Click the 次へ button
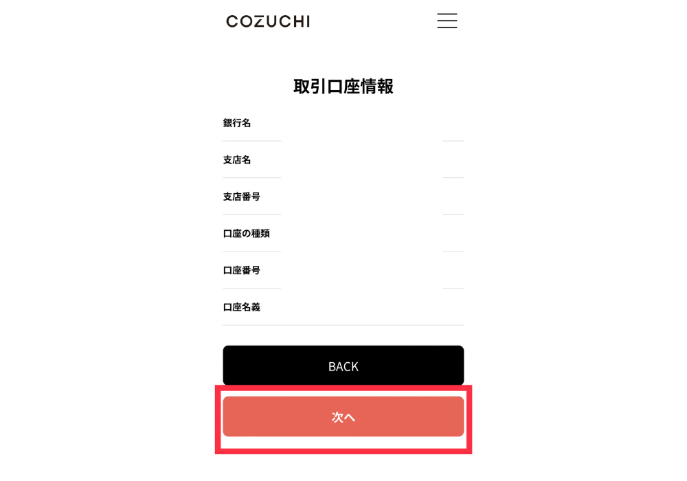Screen dimensions: 687x481 pos(343,416)
